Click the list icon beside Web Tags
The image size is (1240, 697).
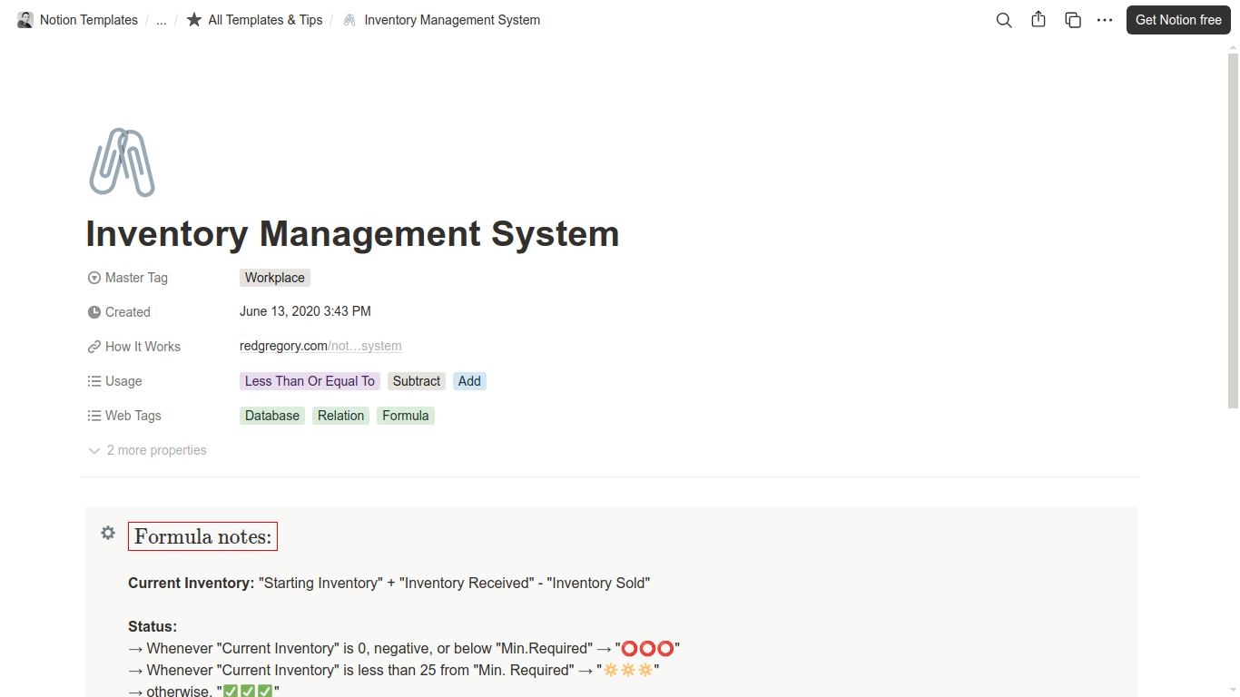point(94,416)
